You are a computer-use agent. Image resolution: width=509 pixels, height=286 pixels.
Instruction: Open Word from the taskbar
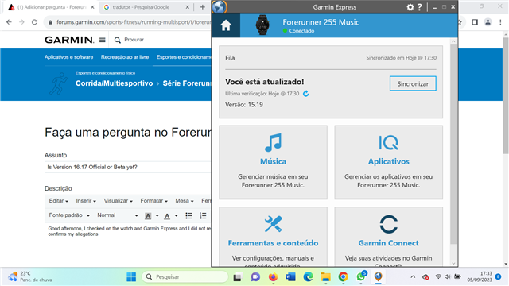click(x=290, y=277)
